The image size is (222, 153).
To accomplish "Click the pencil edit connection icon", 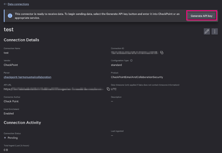I will point(207,31).
